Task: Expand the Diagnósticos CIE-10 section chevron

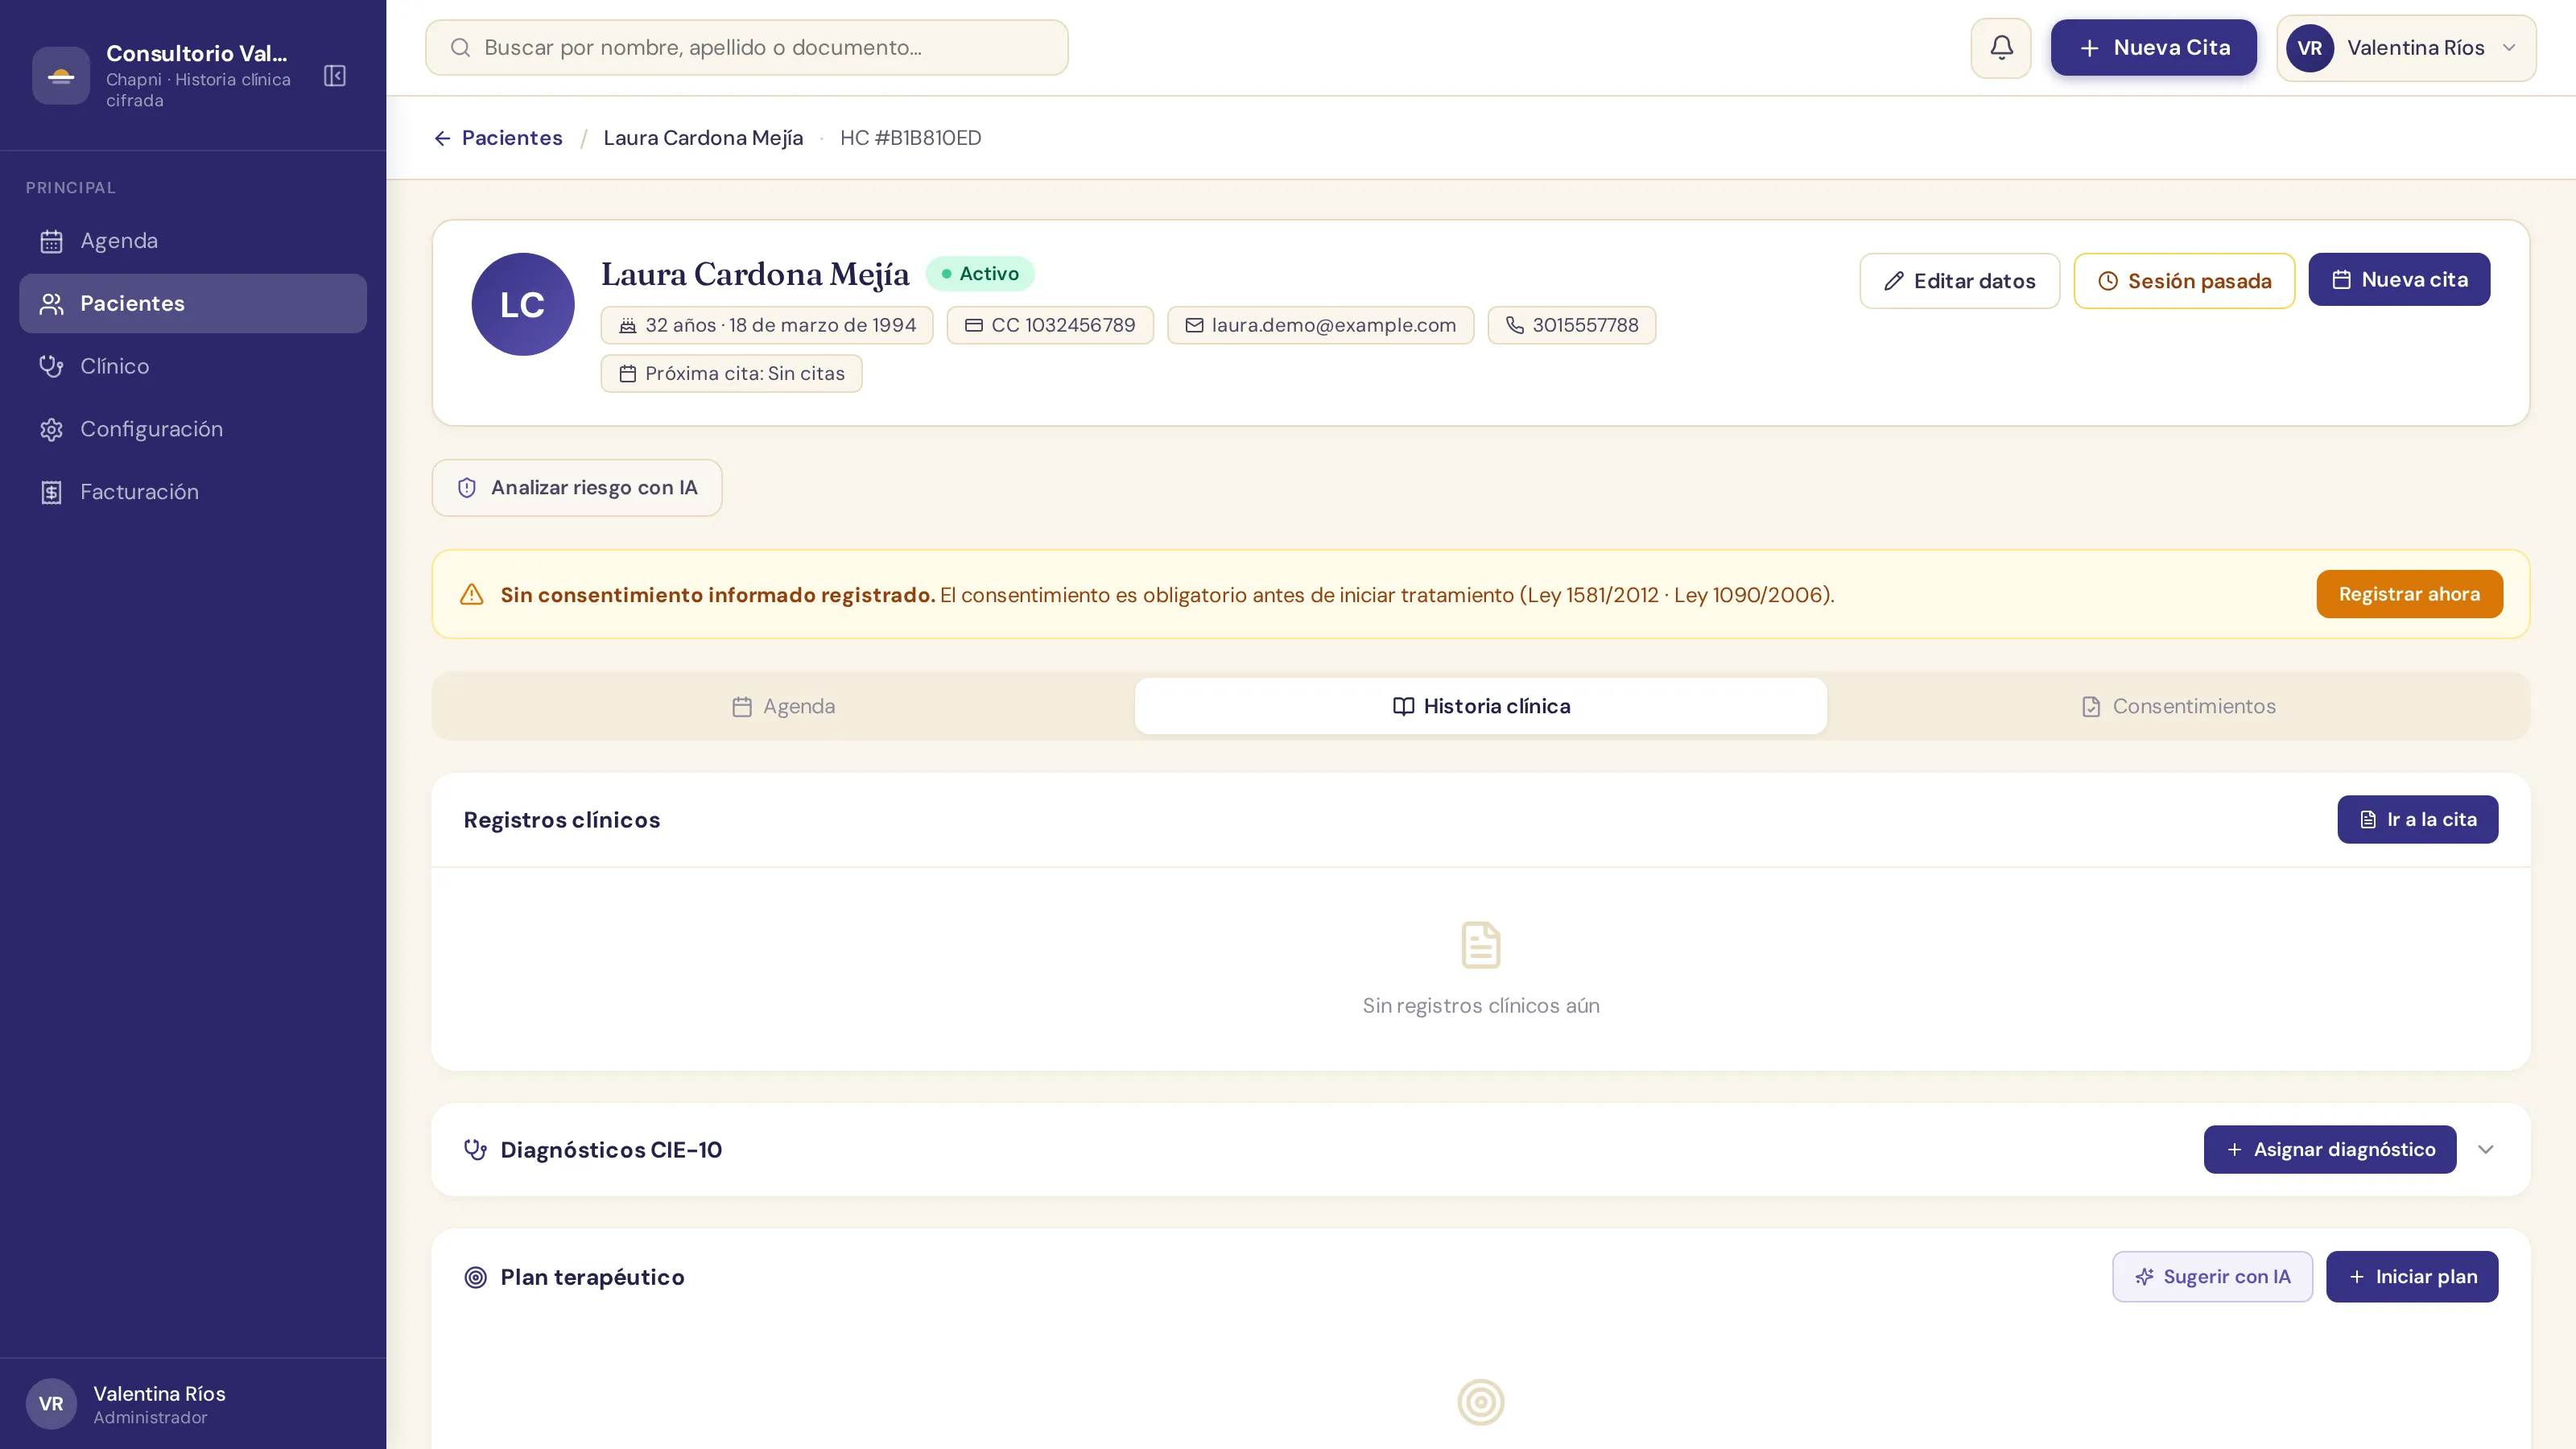Action: pos(2486,1149)
